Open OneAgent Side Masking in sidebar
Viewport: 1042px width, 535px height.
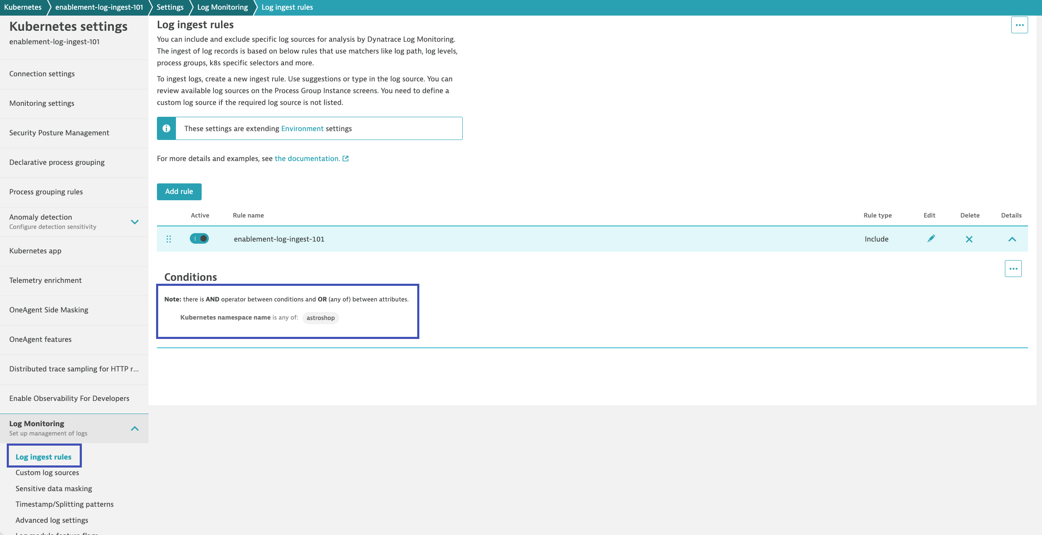click(74, 310)
